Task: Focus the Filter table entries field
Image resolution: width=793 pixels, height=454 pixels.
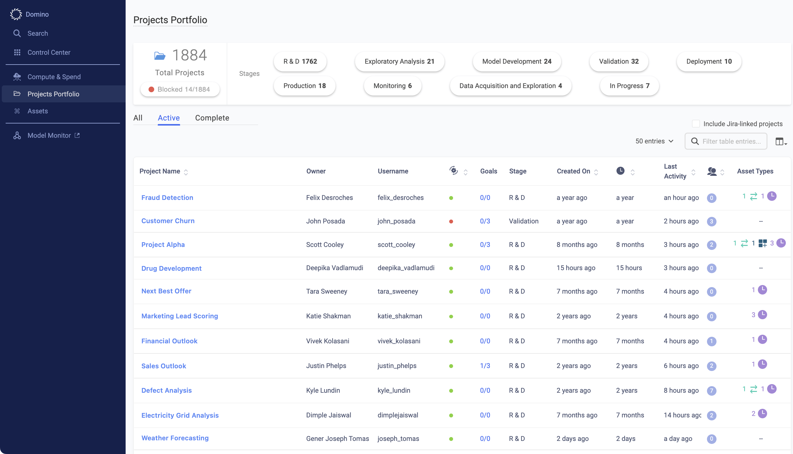Action: [x=731, y=141]
